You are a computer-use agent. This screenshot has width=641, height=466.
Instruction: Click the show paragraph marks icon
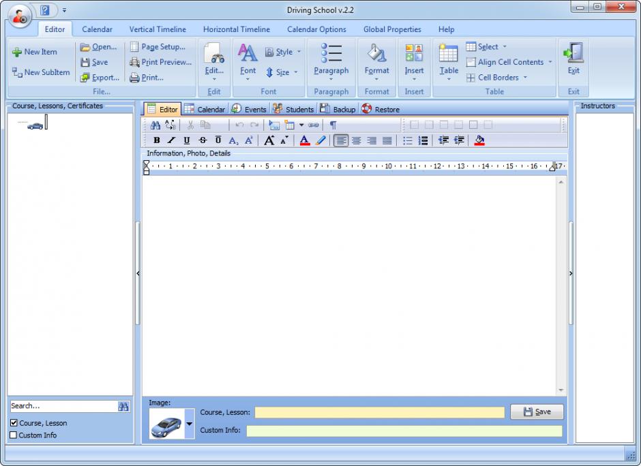coord(333,125)
